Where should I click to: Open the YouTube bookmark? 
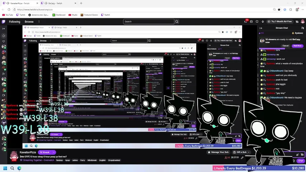click(8, 15)
